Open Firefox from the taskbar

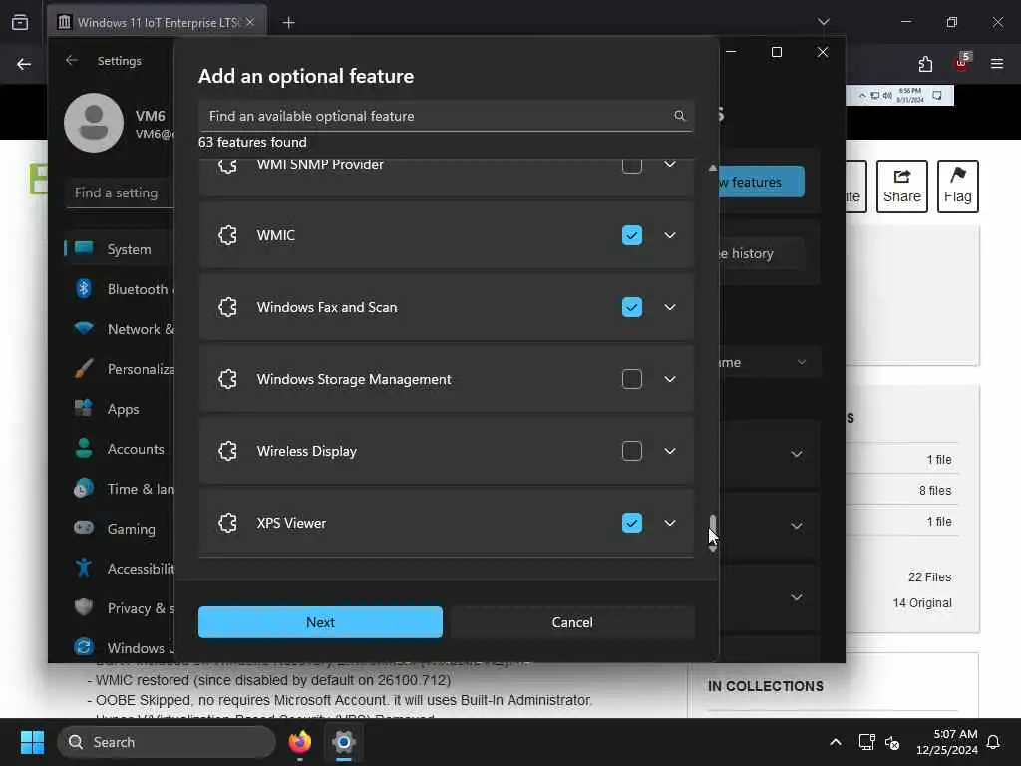pyautogui.click(x=299, y=742)
